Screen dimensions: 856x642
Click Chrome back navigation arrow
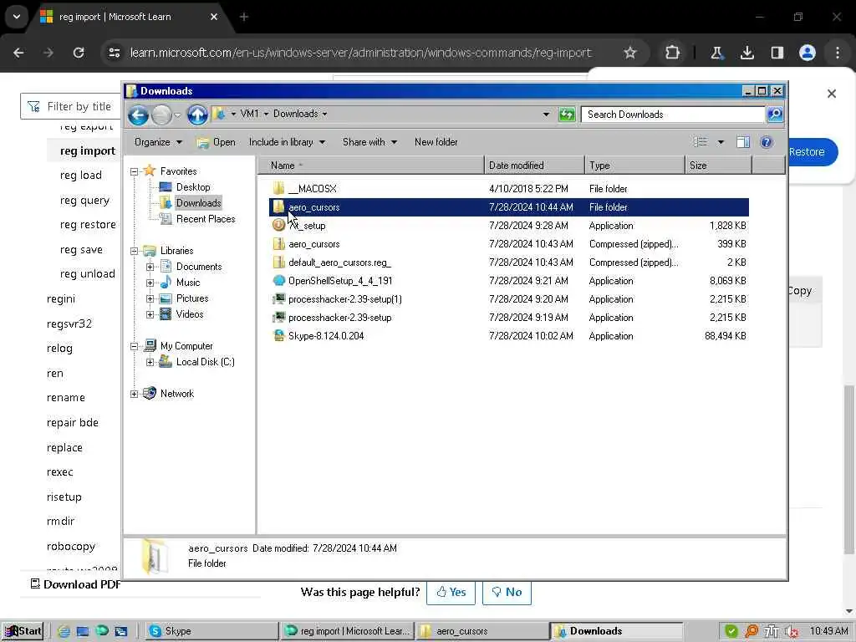click(18, 53)
